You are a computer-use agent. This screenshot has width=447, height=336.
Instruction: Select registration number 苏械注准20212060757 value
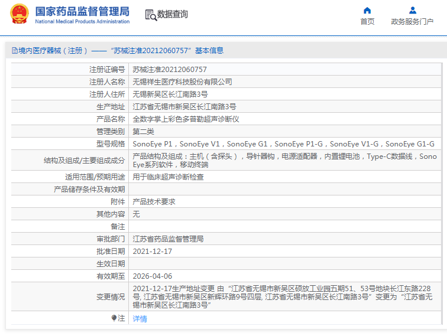[x=170, y=70]
